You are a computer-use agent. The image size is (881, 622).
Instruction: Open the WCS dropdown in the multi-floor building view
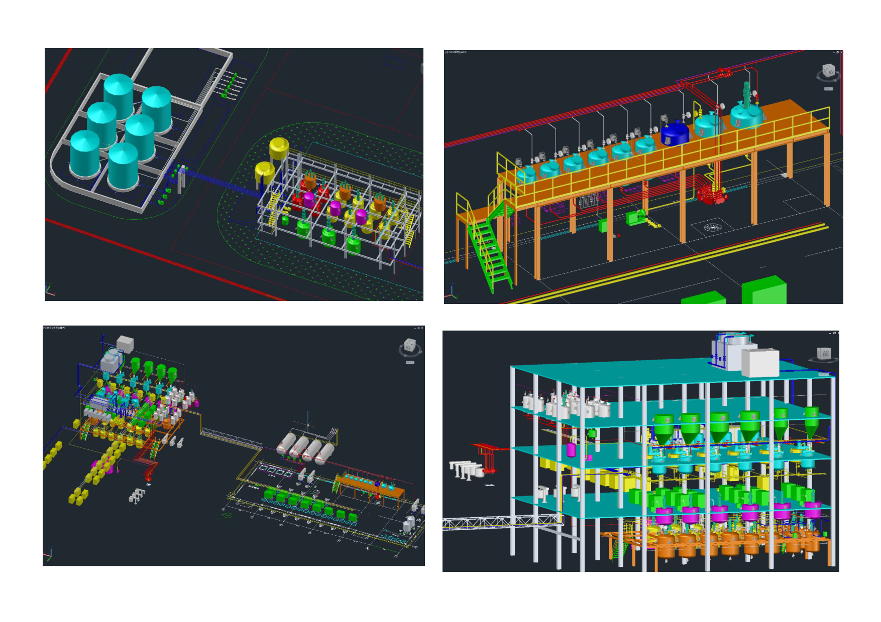pos(824,374)
